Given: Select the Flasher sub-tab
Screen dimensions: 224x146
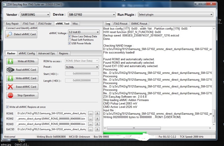Looking at the screenshot, I should point(11,53).
